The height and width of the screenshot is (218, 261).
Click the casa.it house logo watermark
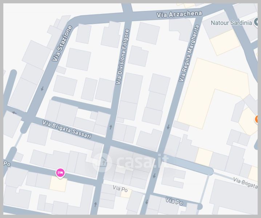[102, 162]
